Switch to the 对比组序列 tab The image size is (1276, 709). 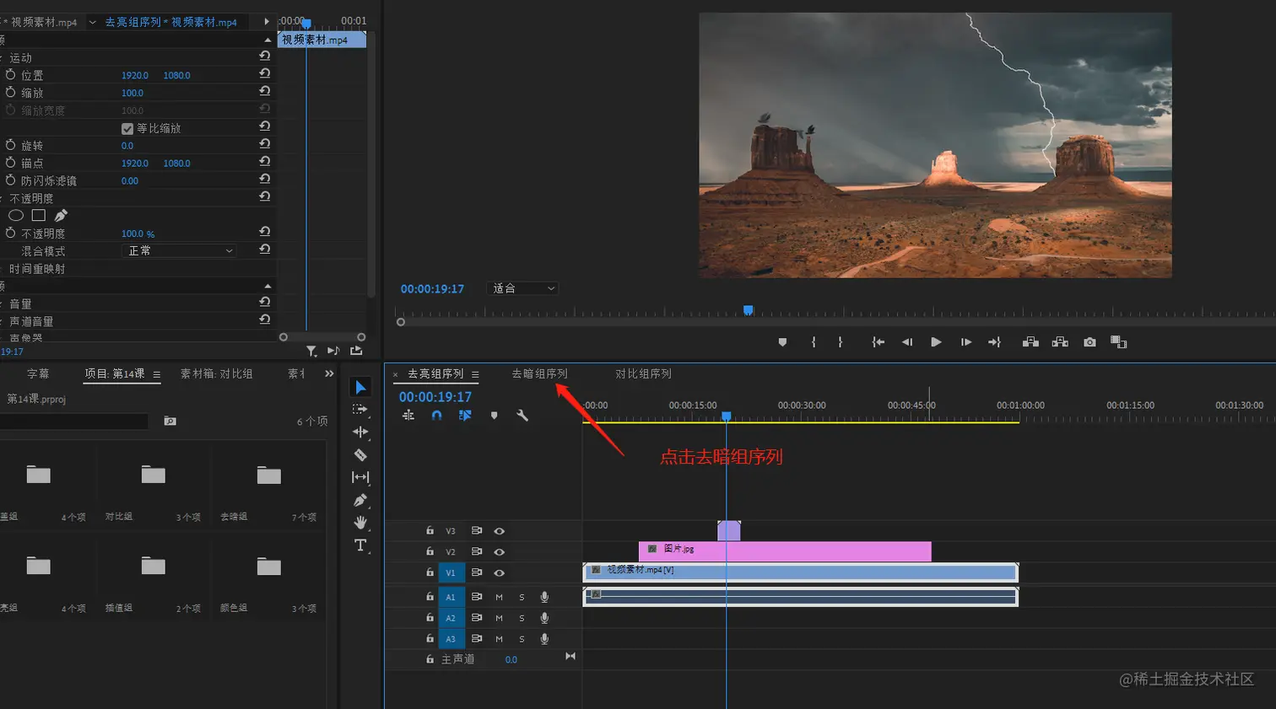point(643,373)
